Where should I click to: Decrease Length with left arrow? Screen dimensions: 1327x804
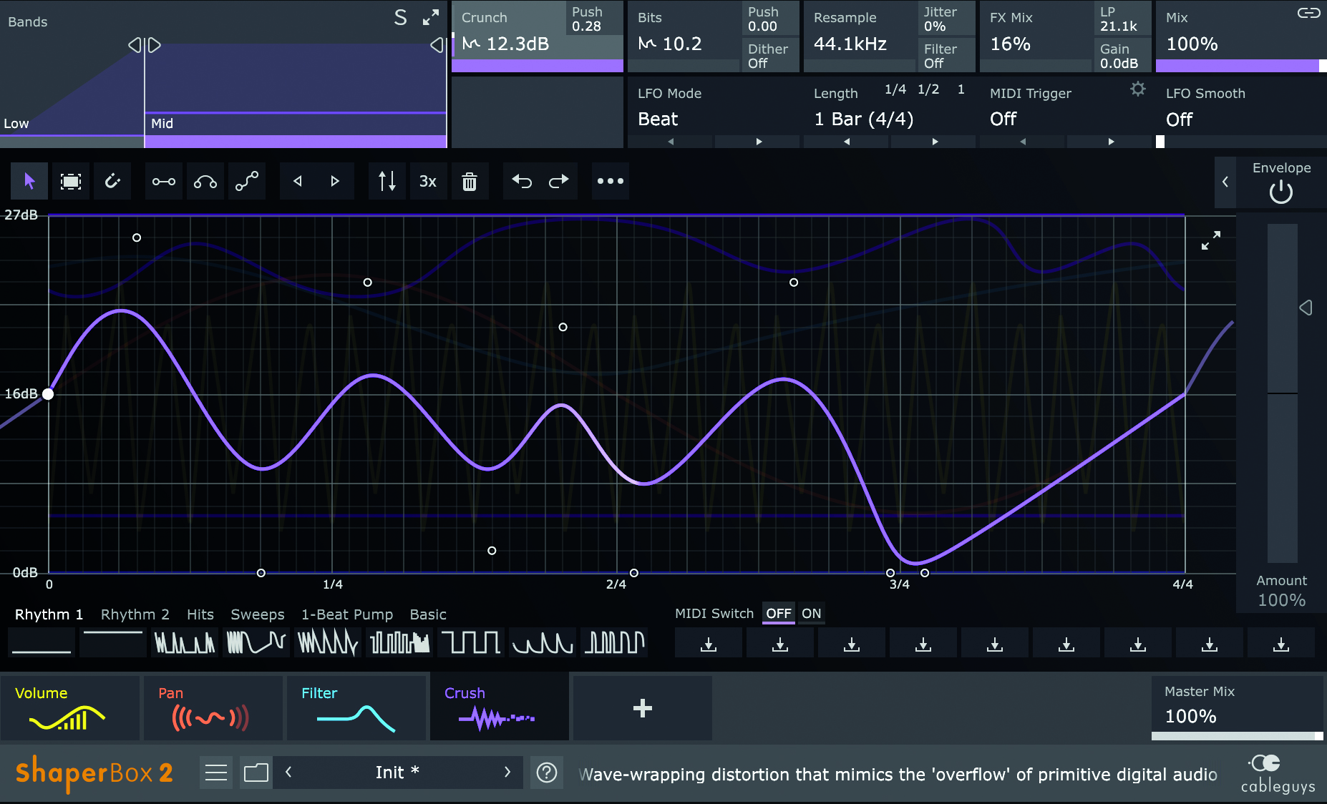click(x=847, y=142)
